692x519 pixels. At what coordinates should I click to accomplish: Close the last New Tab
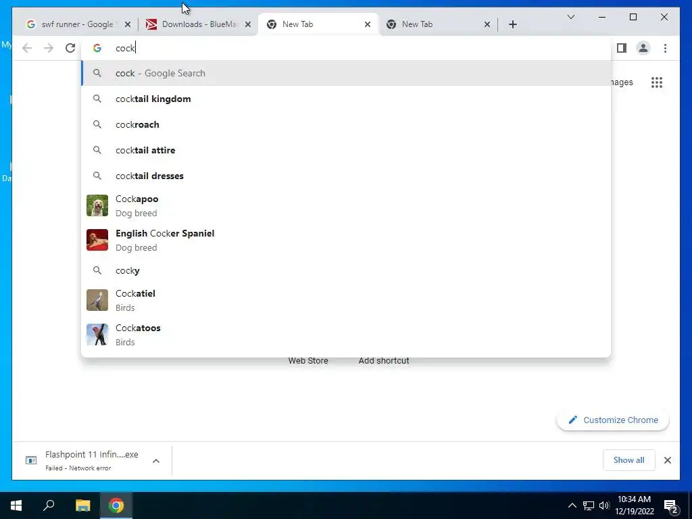[487, 24]
